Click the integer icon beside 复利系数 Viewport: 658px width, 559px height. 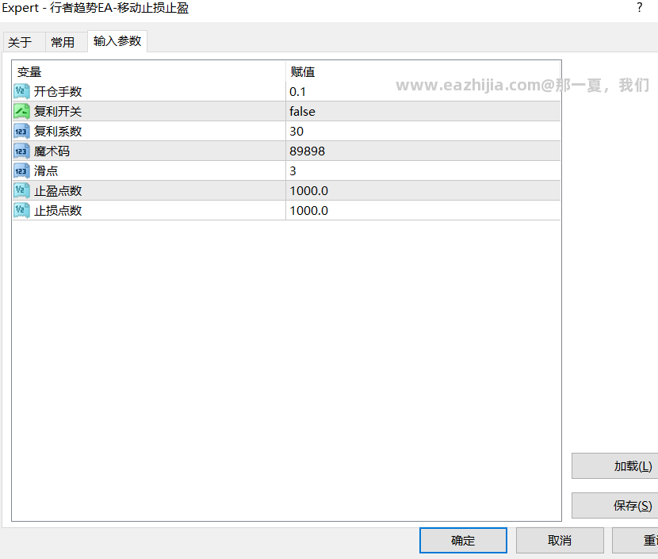click(x=21, y=131)
